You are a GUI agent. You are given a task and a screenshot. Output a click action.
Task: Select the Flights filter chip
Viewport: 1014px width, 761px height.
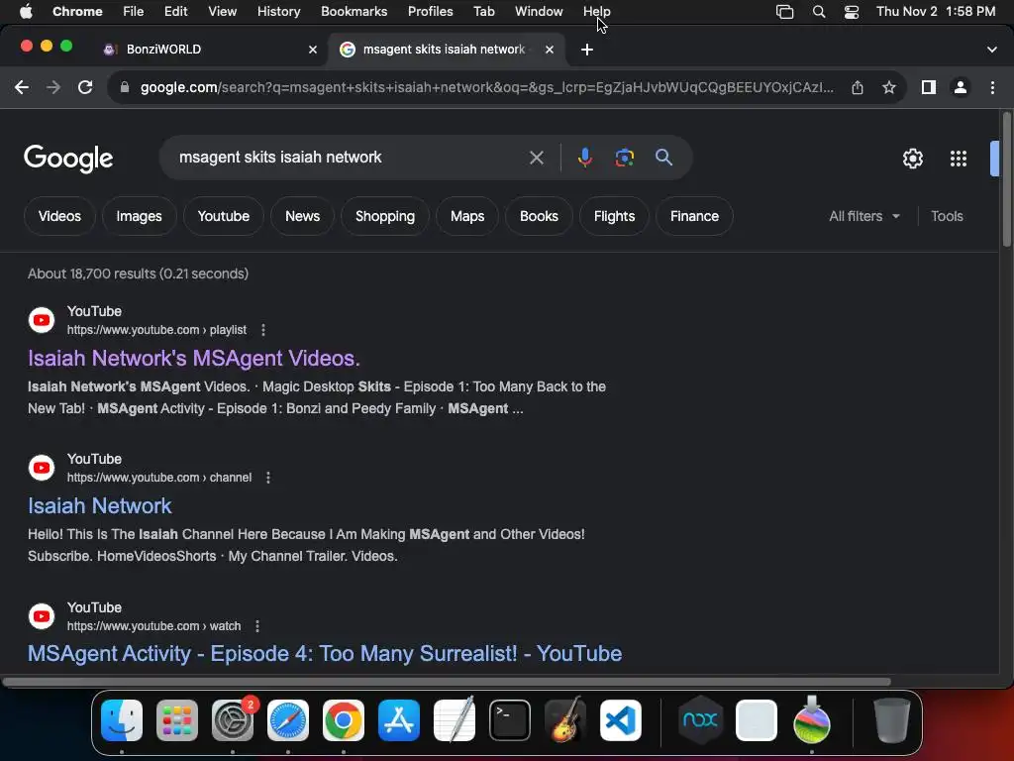tap(614, 216)
